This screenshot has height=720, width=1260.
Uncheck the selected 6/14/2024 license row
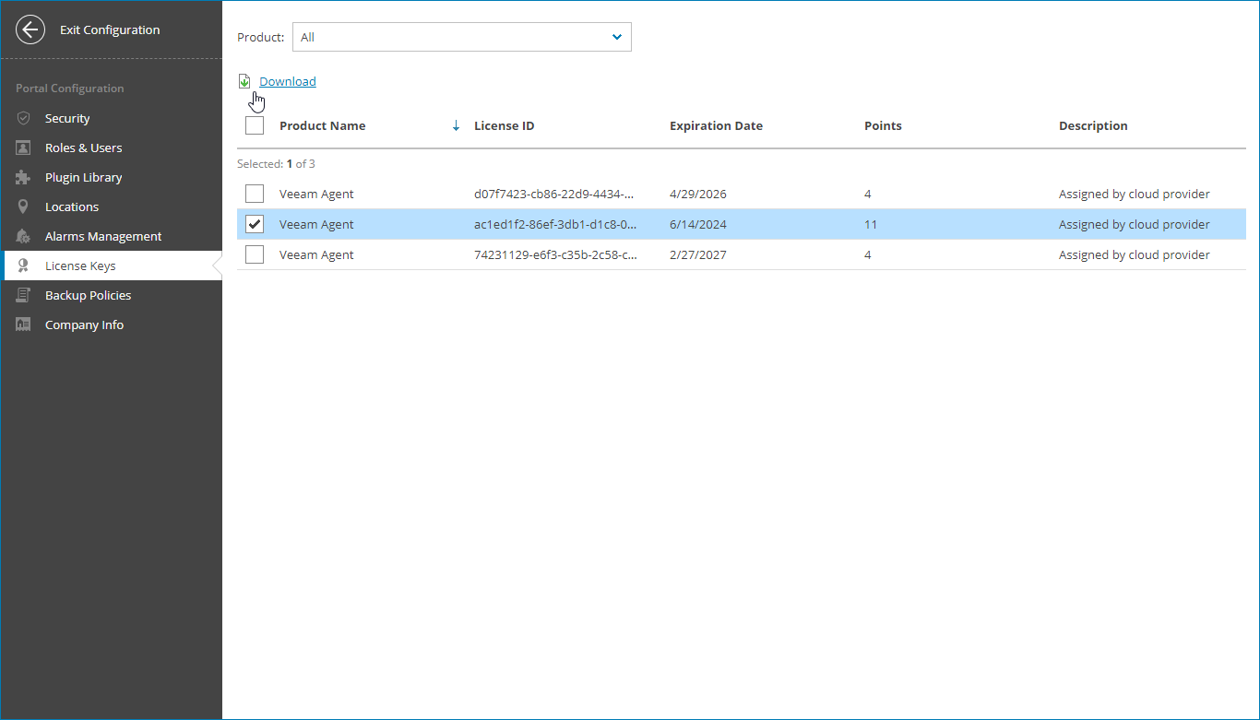click(x=254, y=223)
